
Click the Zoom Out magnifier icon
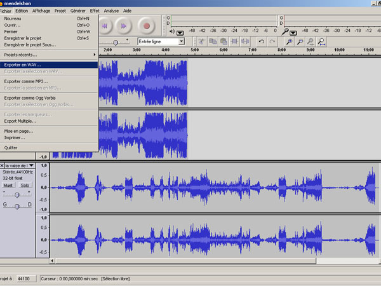point(300,41)
